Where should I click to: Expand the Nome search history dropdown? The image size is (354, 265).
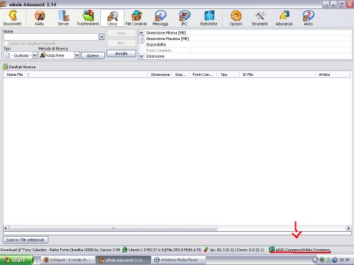coord(102,37)
